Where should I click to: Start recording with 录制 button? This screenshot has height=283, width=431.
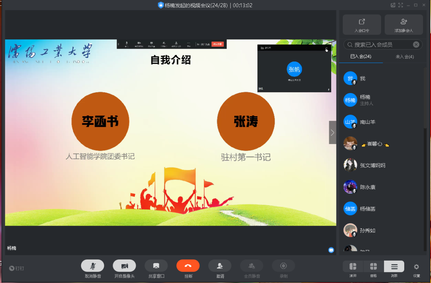pos(283,266)
